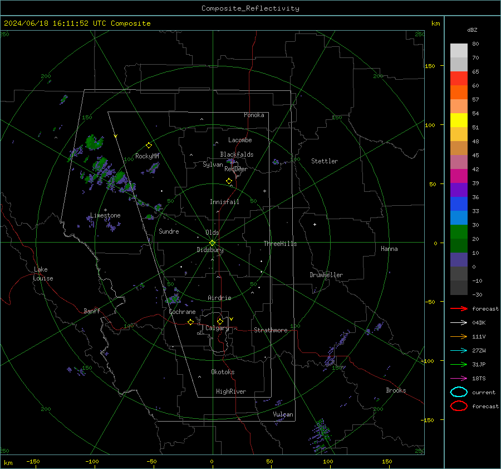Image resolution: width=501 pixels, height=469 pixels.
Task: Click the Didsbury label
Action: click(x=210, y=250)
